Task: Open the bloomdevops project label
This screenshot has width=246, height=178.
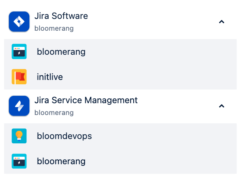Action: [64, 136]
